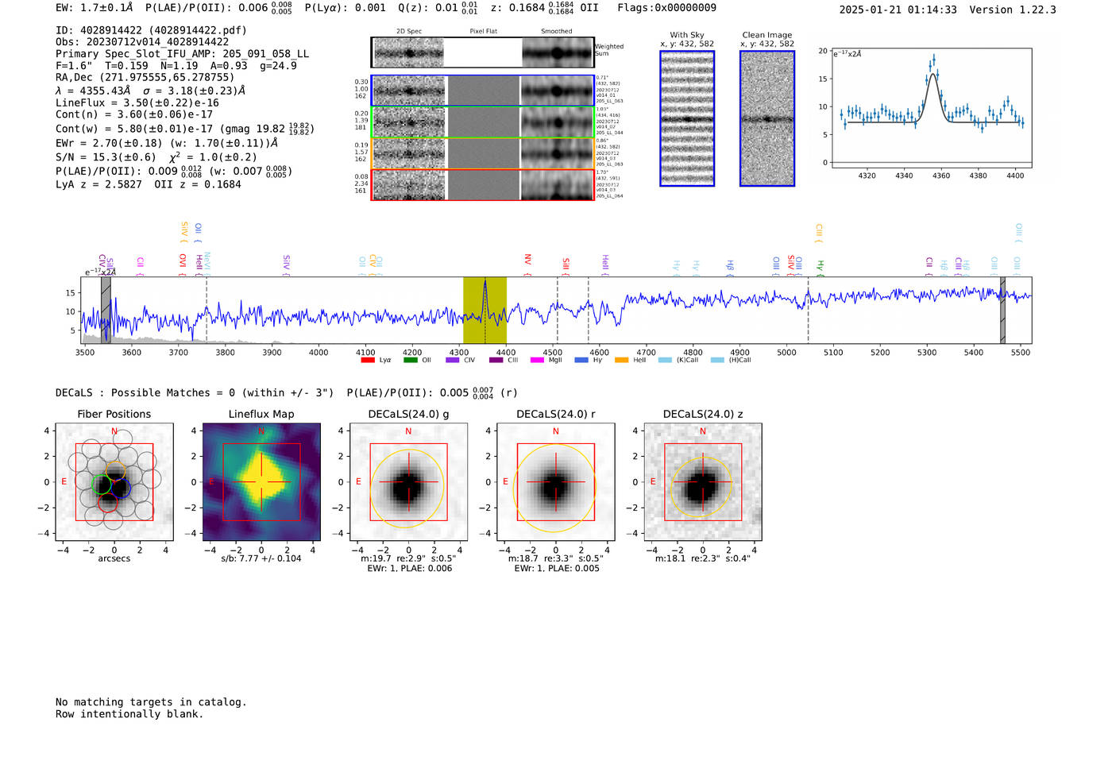Click the (K)CaII legend swatch
Image resolution: width=1112 pixels, height=757 pixels.
[665, 361]
